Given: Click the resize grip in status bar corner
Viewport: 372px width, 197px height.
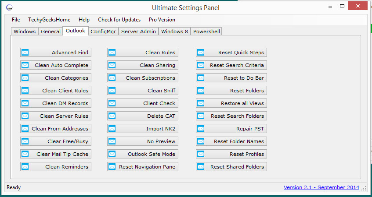Looking at the screenshot, I should [364, 188].
